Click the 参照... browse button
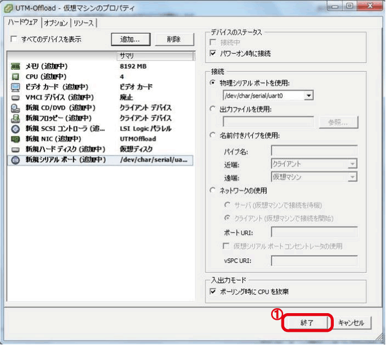The width and height of the screenshot is (386, 345). pos(339,122)
